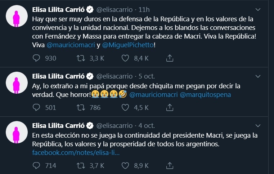This screenshot has width=274, height=174.
Task: Reply to the 4 oct. tweet
Action: pyautogui.click(x=36, y=165)
